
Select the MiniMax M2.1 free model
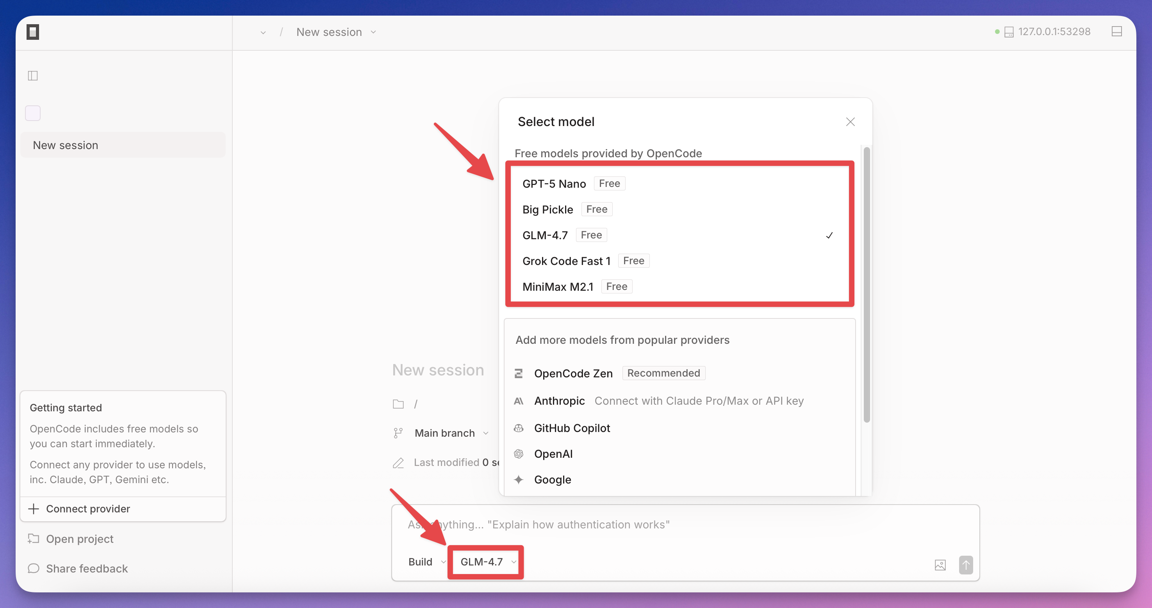(558, 286)
